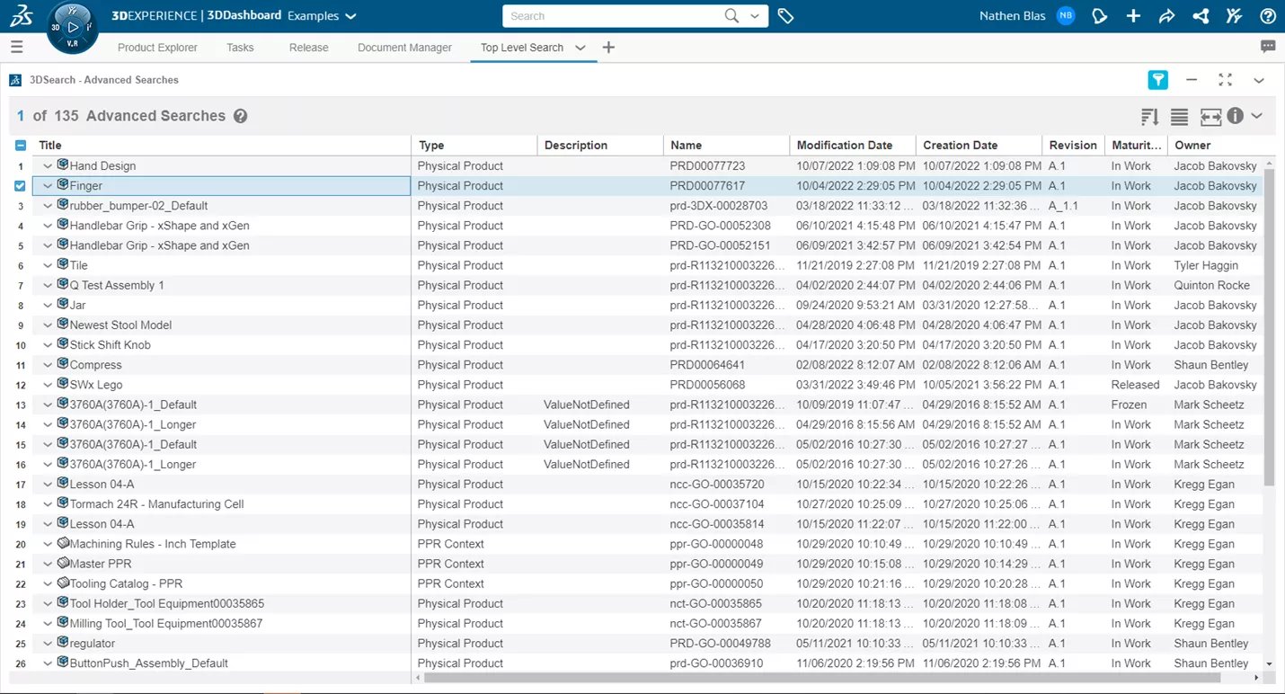1285x694 pixels.
Task: Expand the Master PPR row
Action: coord(48,565)
